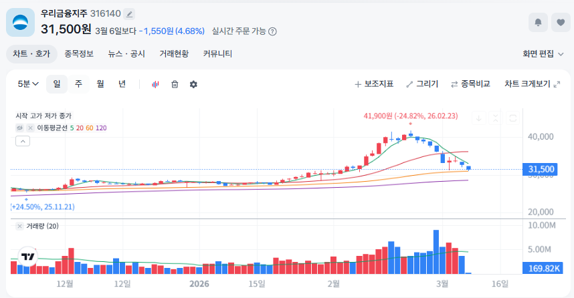Go to the 커뮤니티 tab
This screenshot has height=298, width=574.
217,54
